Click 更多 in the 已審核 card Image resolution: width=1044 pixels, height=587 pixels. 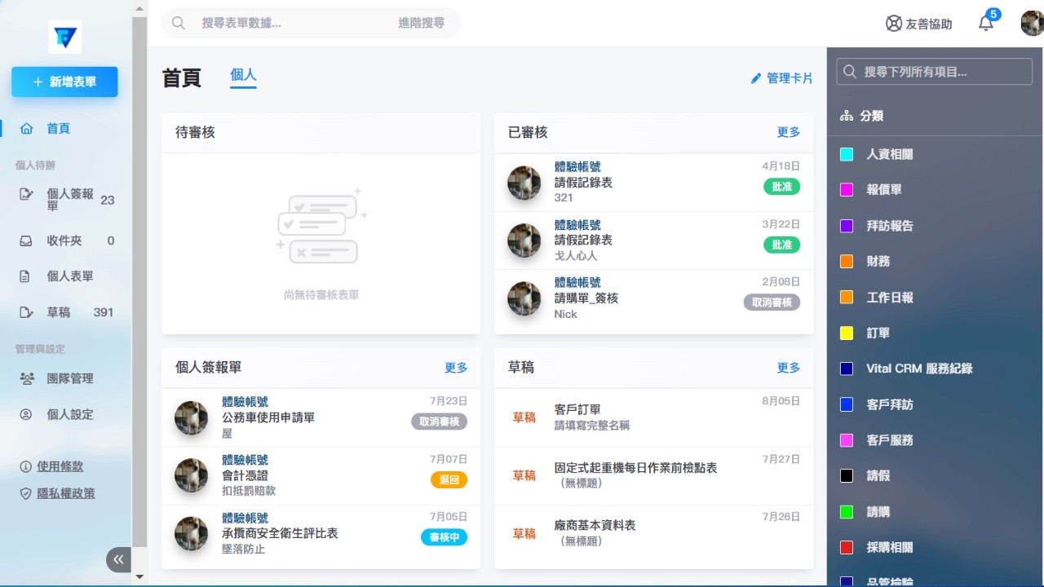tap(789, 132)
